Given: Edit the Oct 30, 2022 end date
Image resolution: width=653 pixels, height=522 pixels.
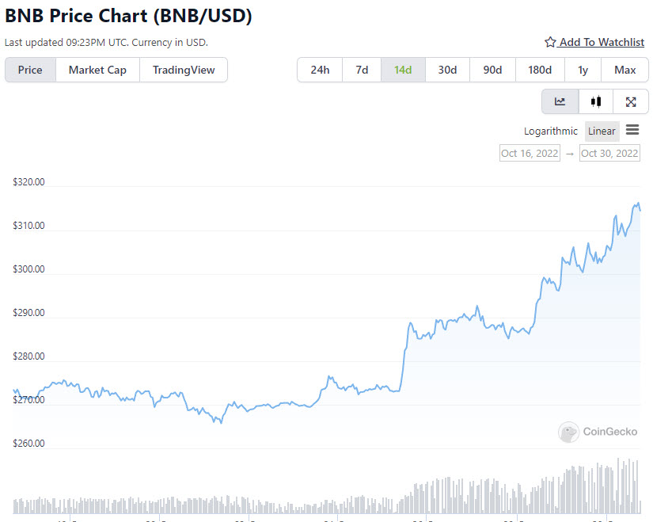Looking at the screenshot, I should [x=609, y=154].
